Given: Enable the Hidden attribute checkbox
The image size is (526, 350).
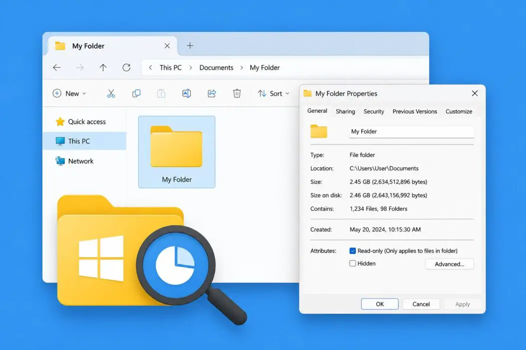Looking at the screenshot, I should coord(352,263).
